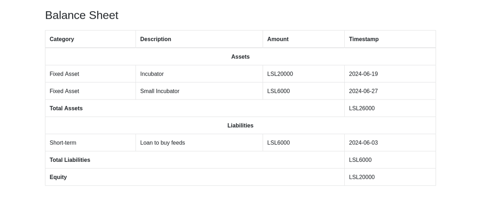
Task: Select LSL6000 amount for Small Incubator
Action: [x=278, y=91]
